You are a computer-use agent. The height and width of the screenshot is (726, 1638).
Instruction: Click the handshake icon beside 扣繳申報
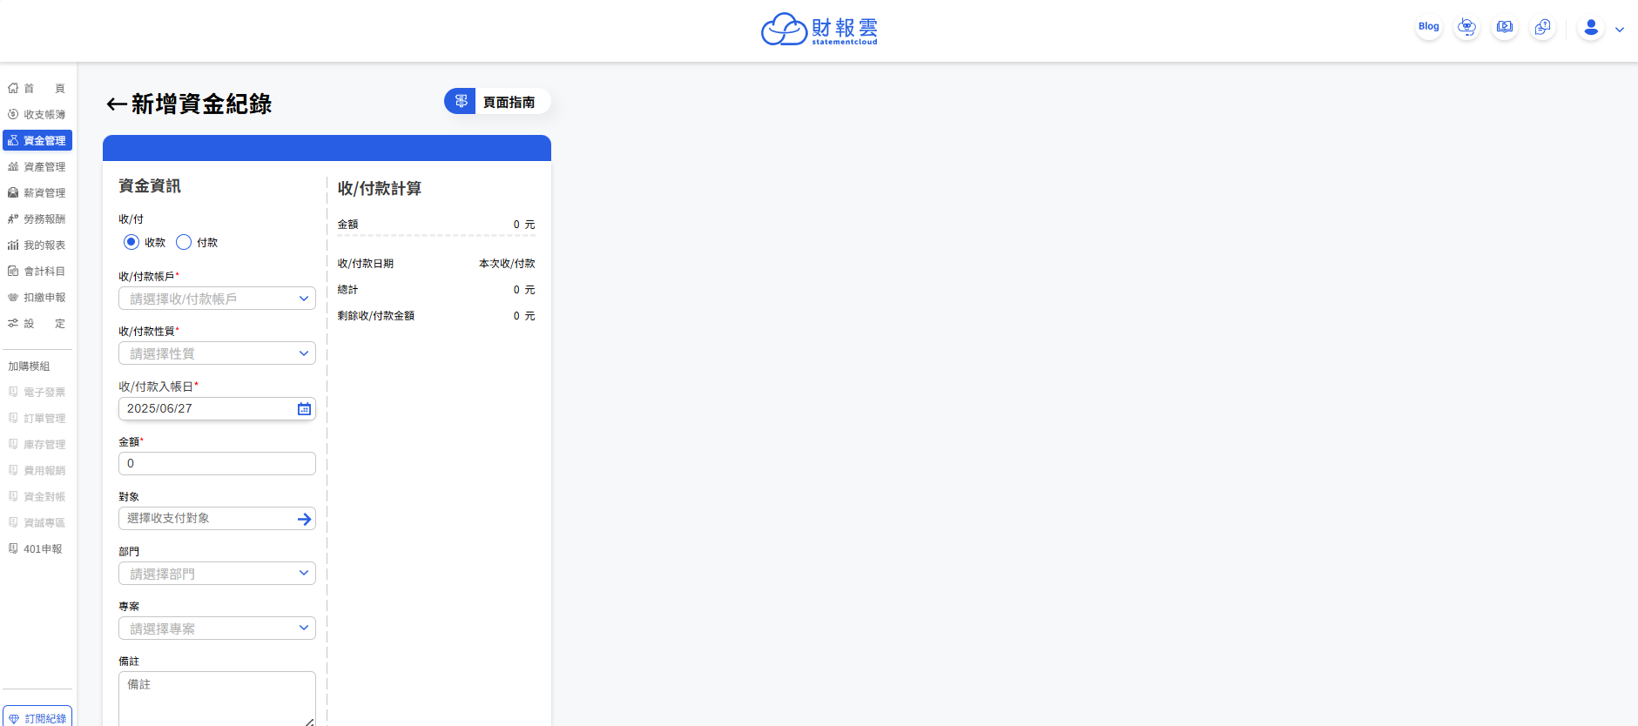click(x=13, y=297)
